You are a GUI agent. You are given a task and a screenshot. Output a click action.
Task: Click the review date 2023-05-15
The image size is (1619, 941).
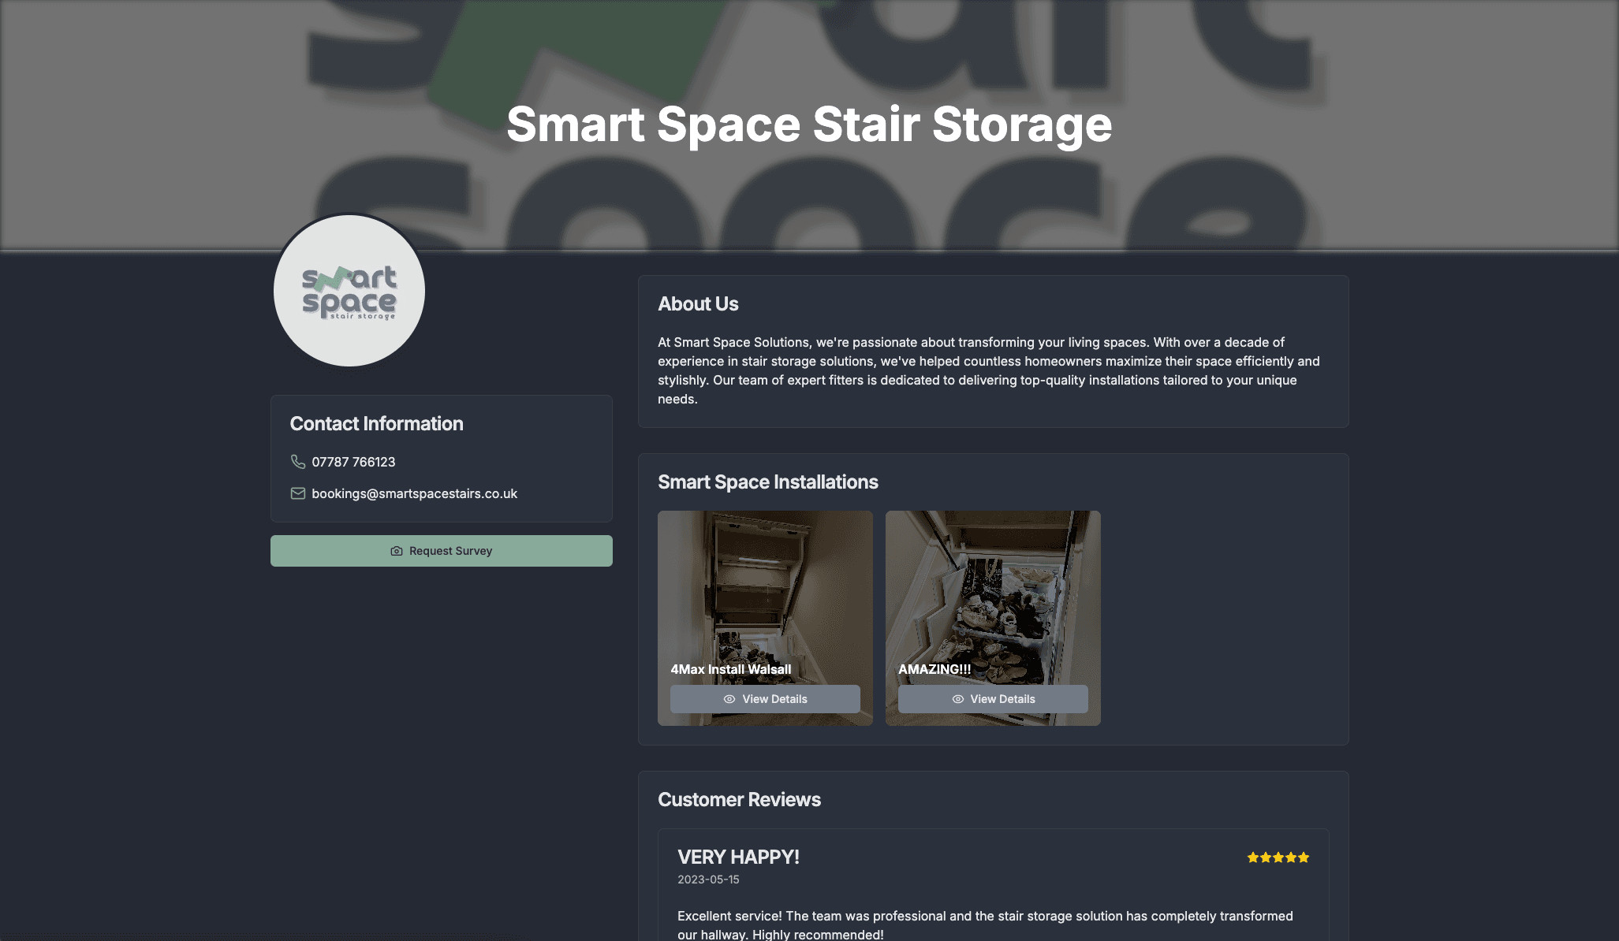tap(708, 880)
